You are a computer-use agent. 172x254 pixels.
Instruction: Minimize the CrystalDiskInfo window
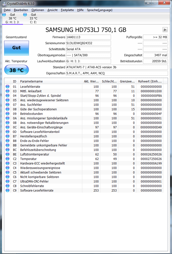[x=148, y=3]
